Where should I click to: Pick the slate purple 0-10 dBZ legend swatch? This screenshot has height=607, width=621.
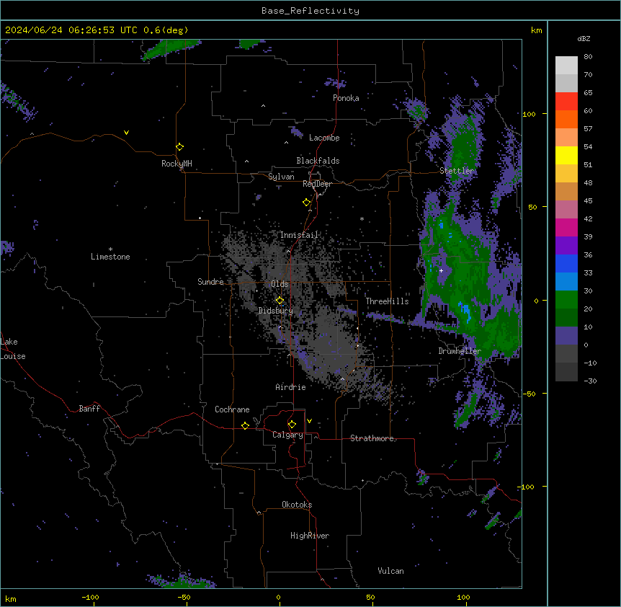566,336
